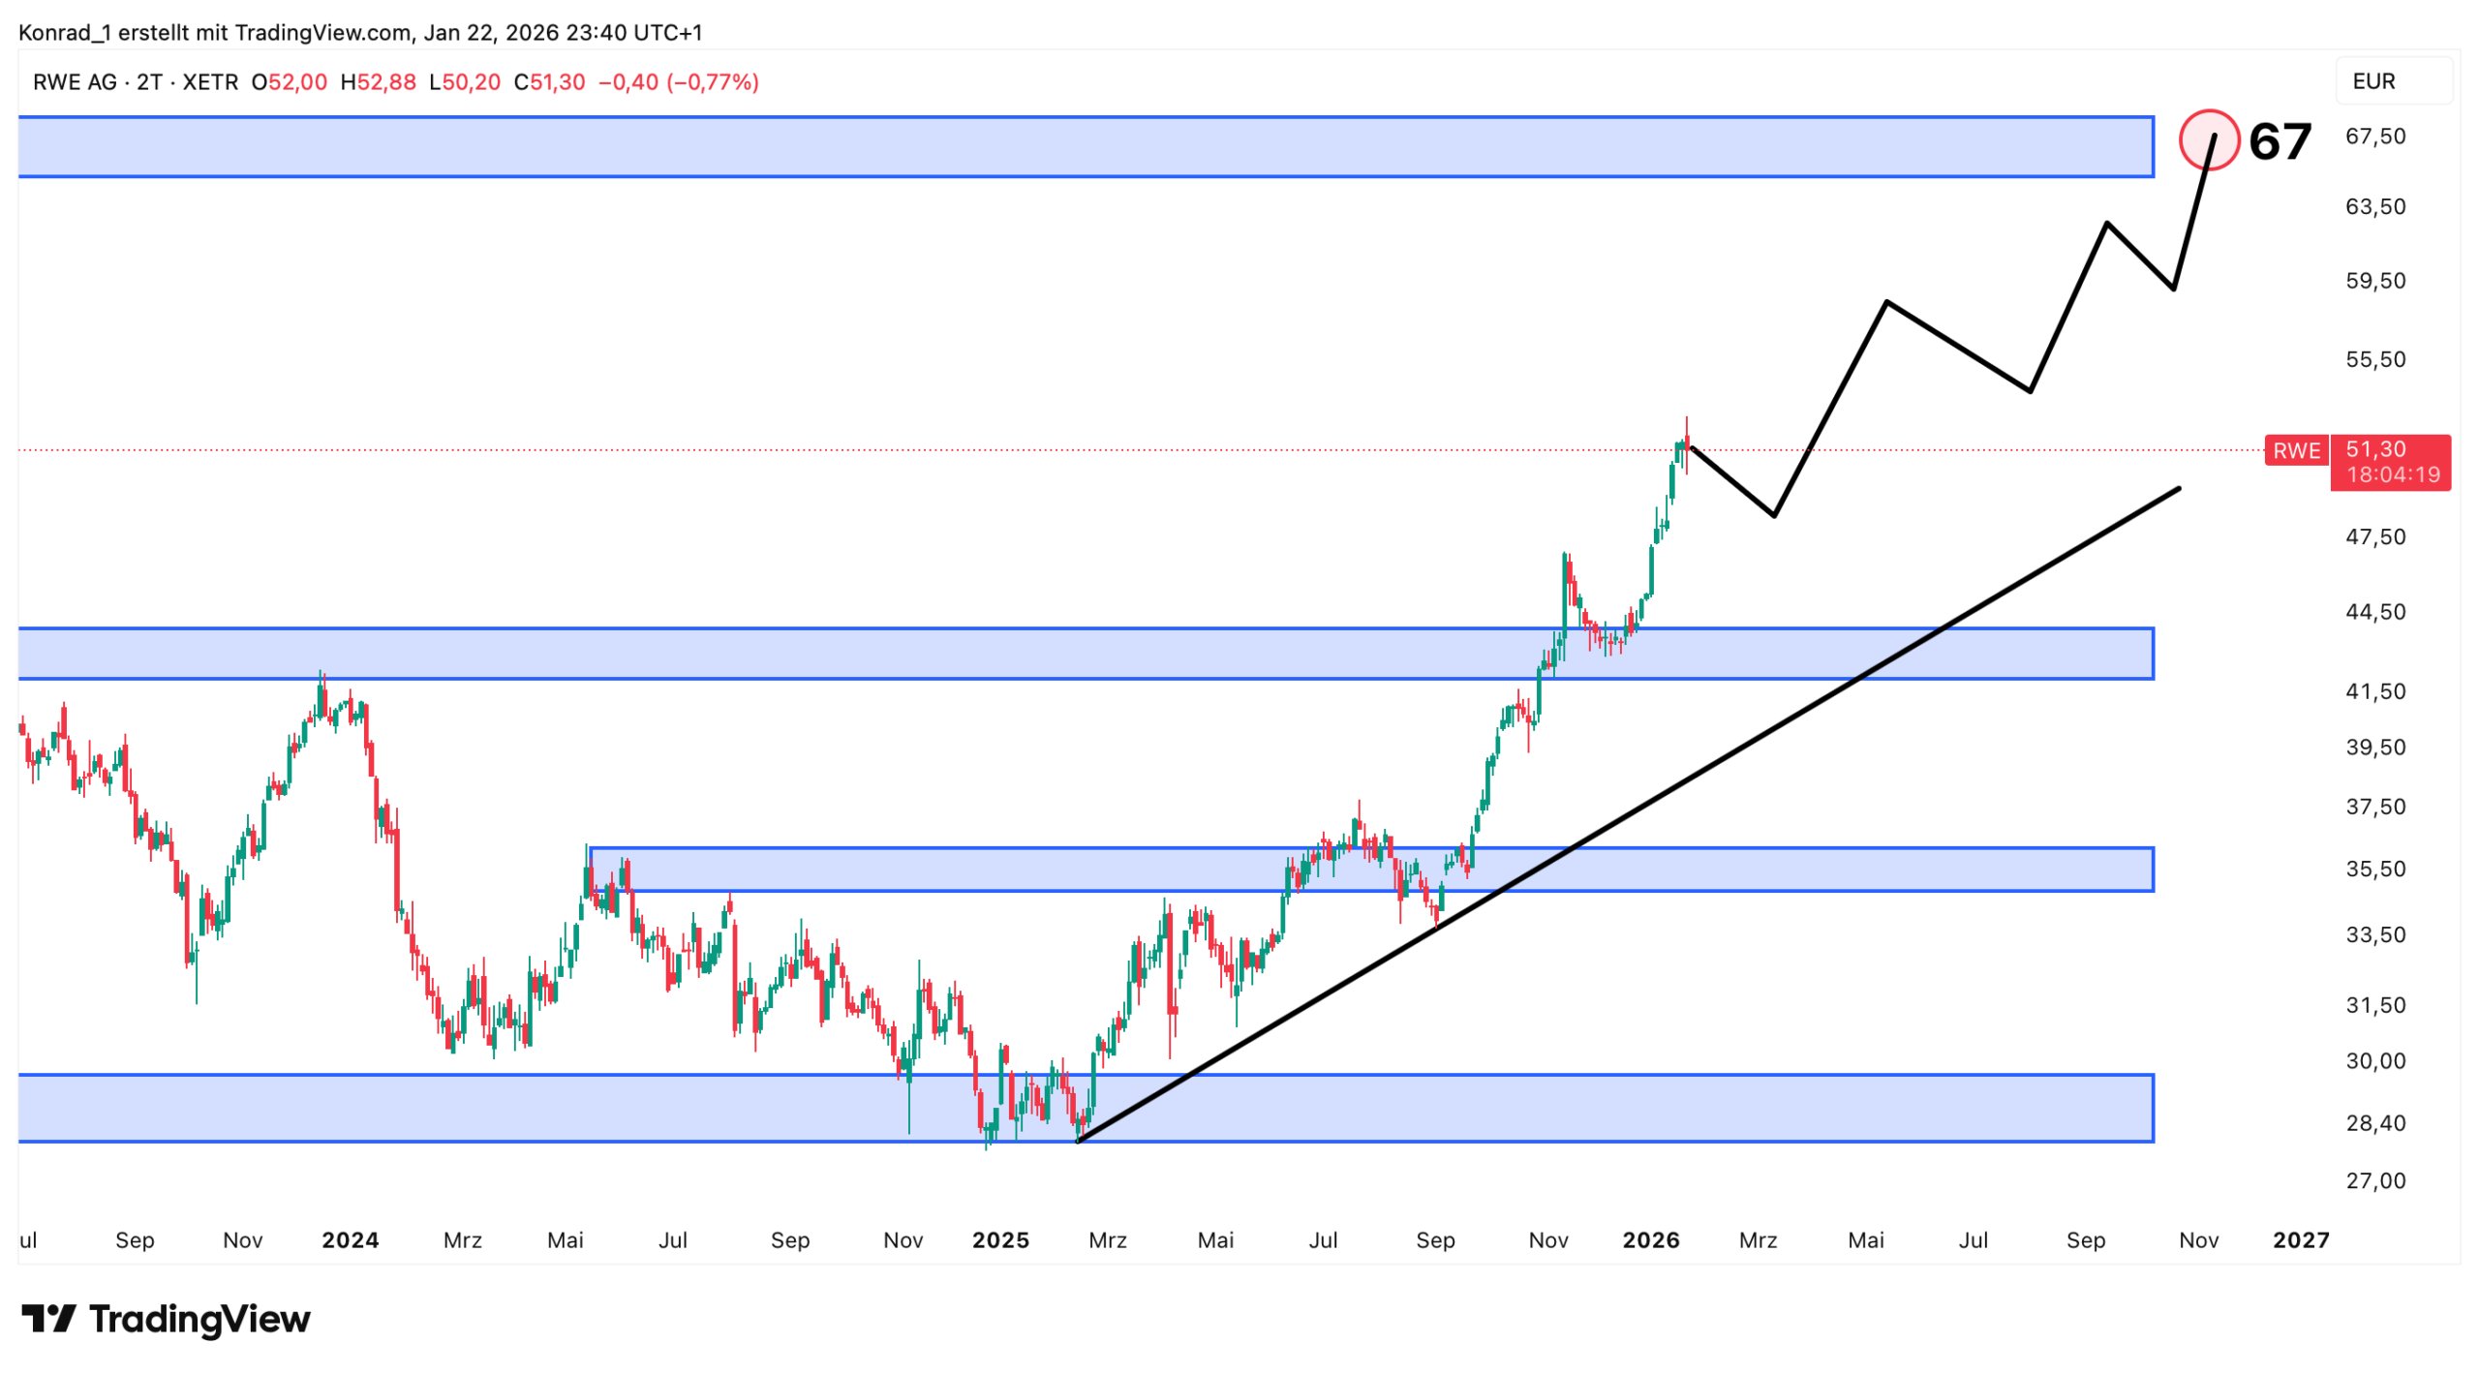Click the TradingView logo icon
This screenshot has height=1374, width=2479.
(x=48, y=1317)
